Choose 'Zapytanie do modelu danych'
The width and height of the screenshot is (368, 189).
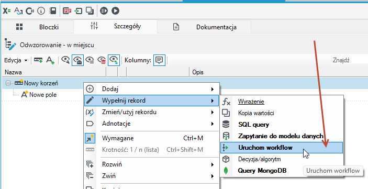coord(282,136)
